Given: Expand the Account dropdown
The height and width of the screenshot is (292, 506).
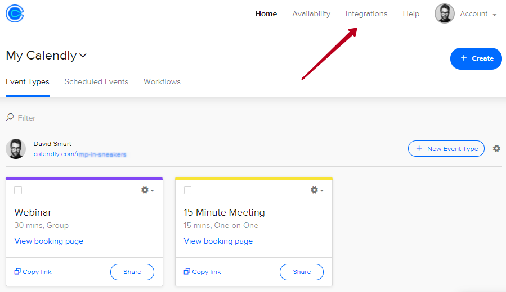Looking at the screenshot, I should [x=478, y=14].
